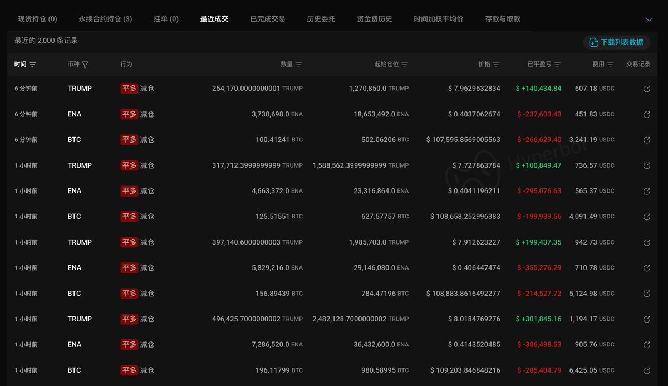Expand the top-right chevron dropdown
This screenshot has width=668, height=386.
(649, 19)
